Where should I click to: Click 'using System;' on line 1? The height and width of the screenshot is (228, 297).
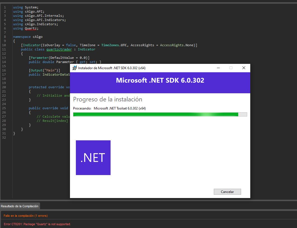point(26,7)
